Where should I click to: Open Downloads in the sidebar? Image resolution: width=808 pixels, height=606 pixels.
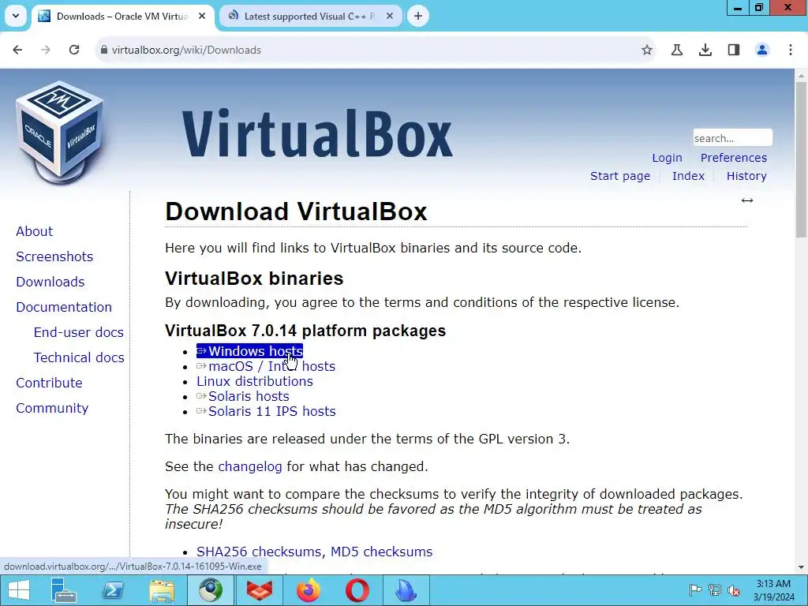coord(50,282)
